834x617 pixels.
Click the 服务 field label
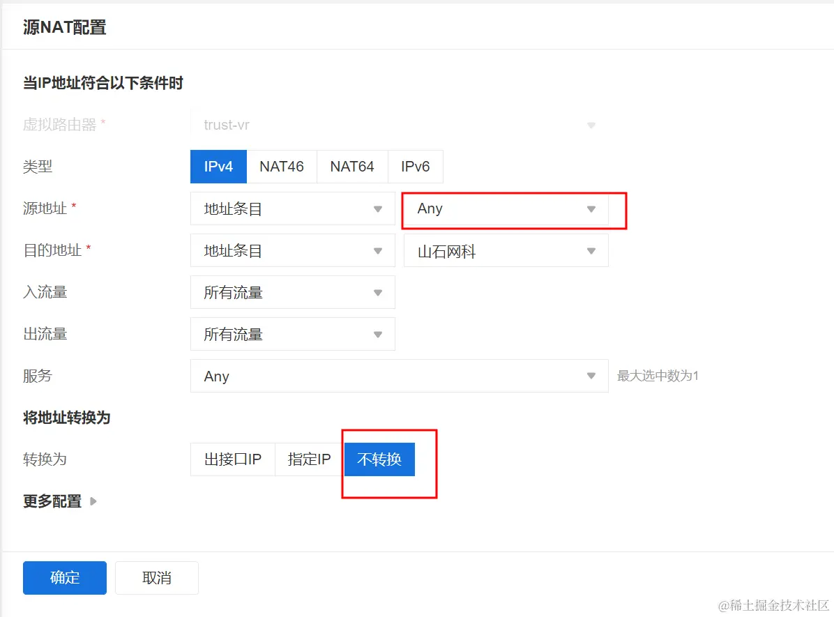37,376
